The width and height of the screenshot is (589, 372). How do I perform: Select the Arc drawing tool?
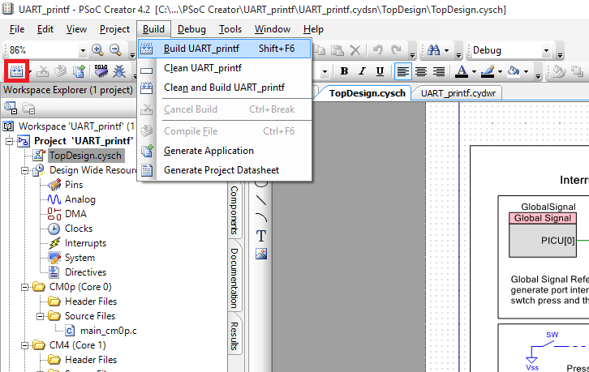[x=261, y=218]
